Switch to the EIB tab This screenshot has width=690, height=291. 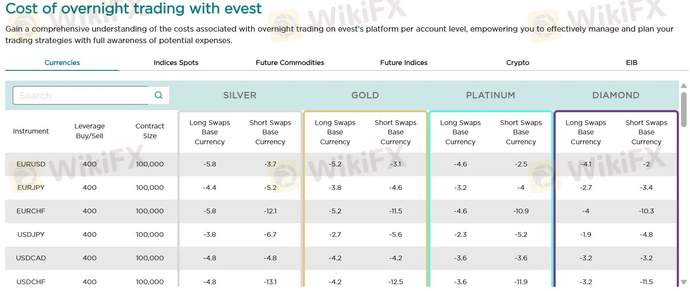coord(631,63)
